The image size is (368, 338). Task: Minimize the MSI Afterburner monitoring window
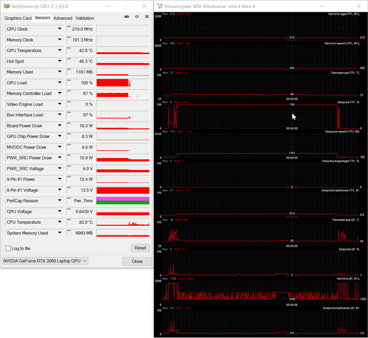(321, 6)
